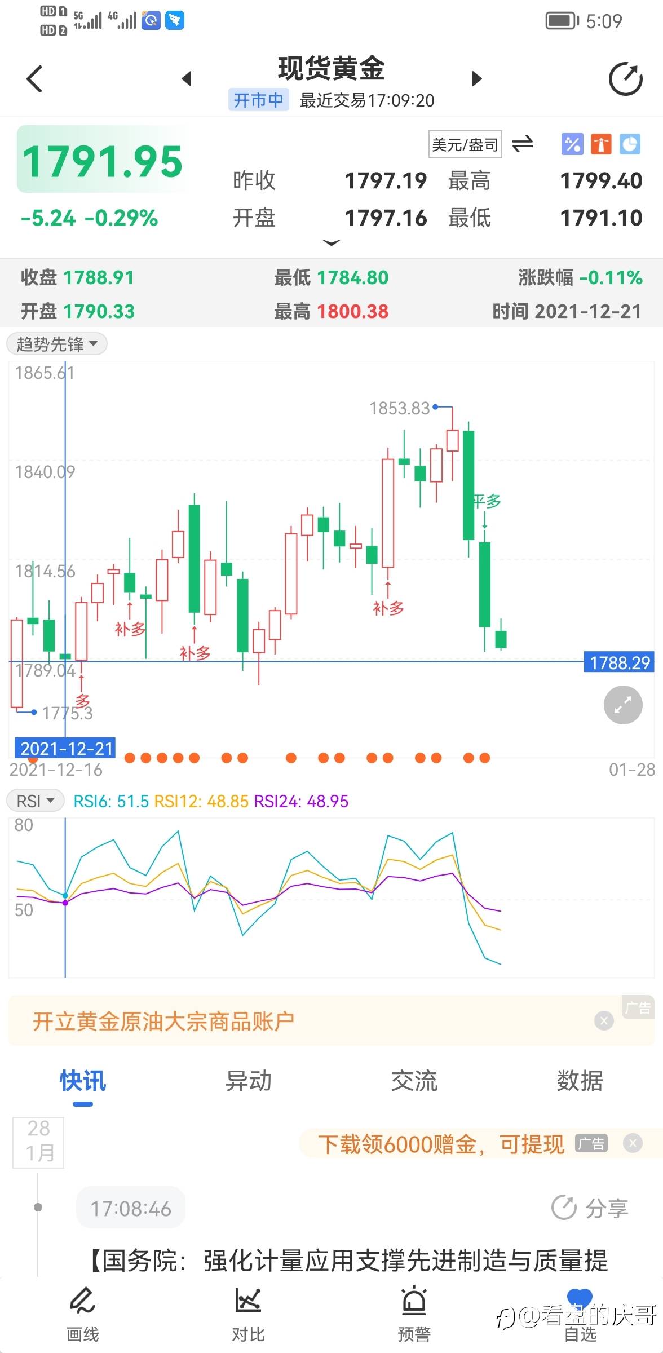663x1353 pixels.
Task: Tap the back arrow
Action: pyautogui.click(x=35, y=79)
